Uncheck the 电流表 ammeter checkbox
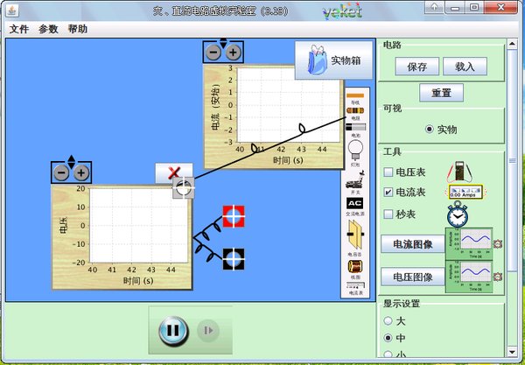This screenshot has height=365, width=525. pos(388,193)
